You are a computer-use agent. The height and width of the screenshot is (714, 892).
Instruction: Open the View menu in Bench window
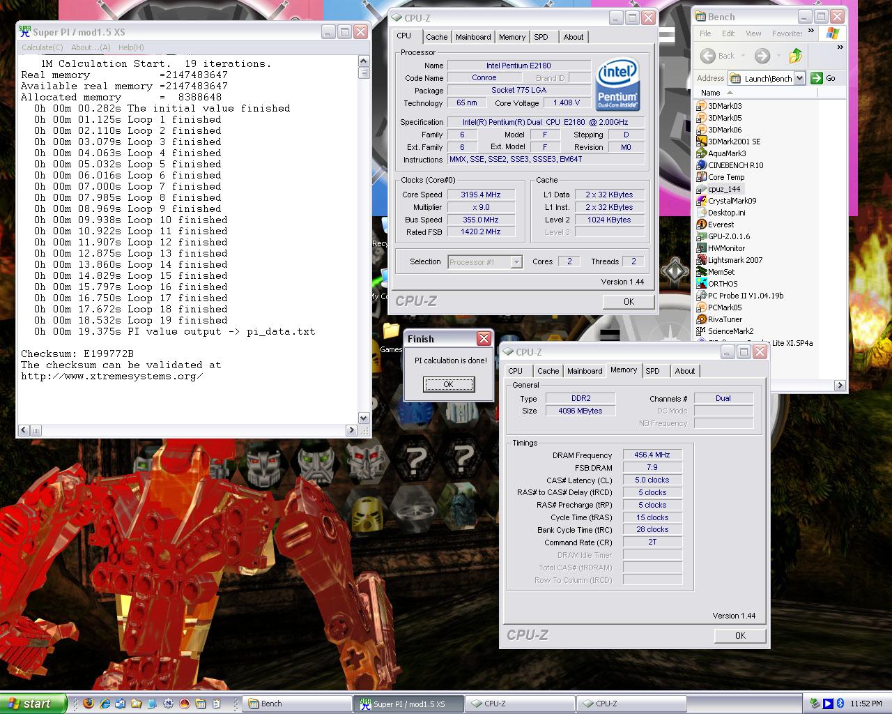pos(753,33)
